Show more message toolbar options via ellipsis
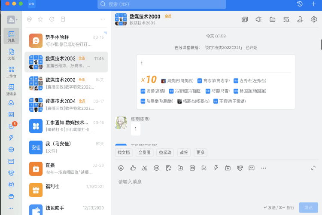 [263, 168]
